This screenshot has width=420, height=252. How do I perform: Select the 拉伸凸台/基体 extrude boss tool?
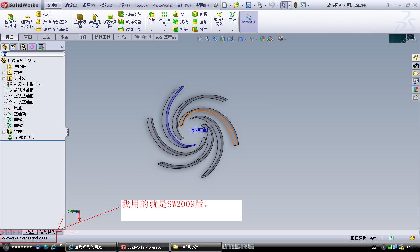tap(10, 21)
